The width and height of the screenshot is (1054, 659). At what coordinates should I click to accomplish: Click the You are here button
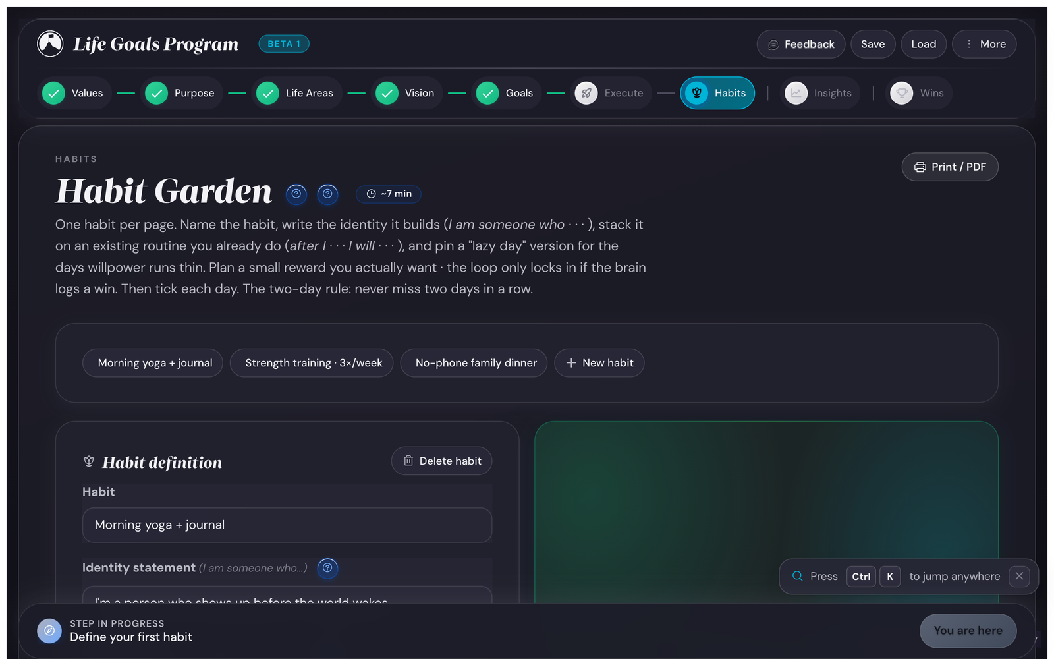click(x=968, y=631)
